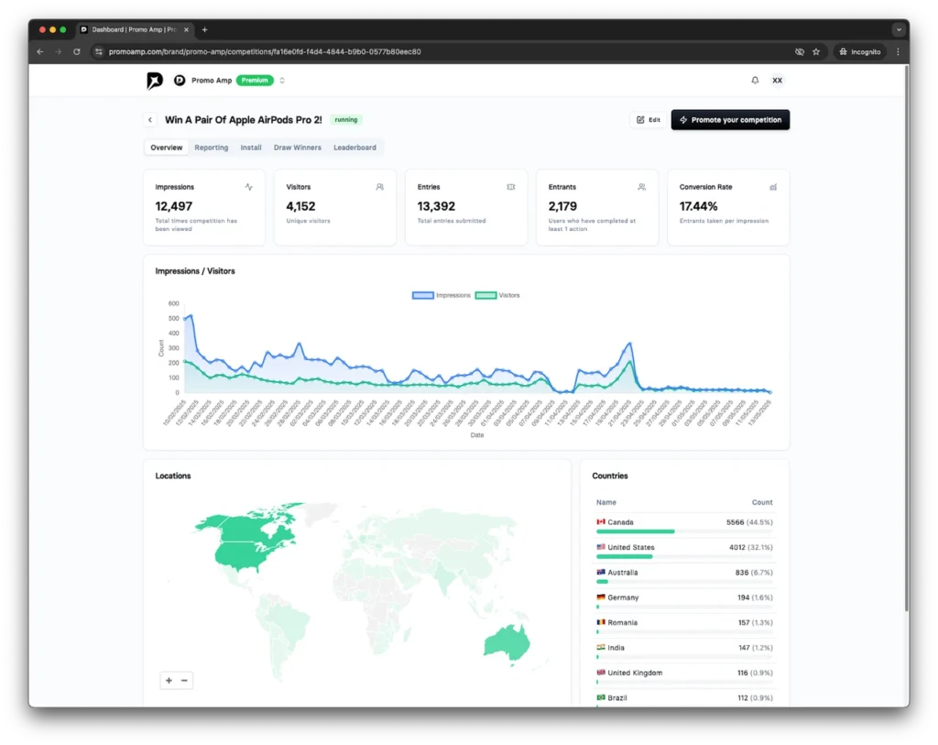The height and width of the screenshot is (745, 938).
Task: Bookmark this page with the star icon
Action: click(x=816, y=52)
